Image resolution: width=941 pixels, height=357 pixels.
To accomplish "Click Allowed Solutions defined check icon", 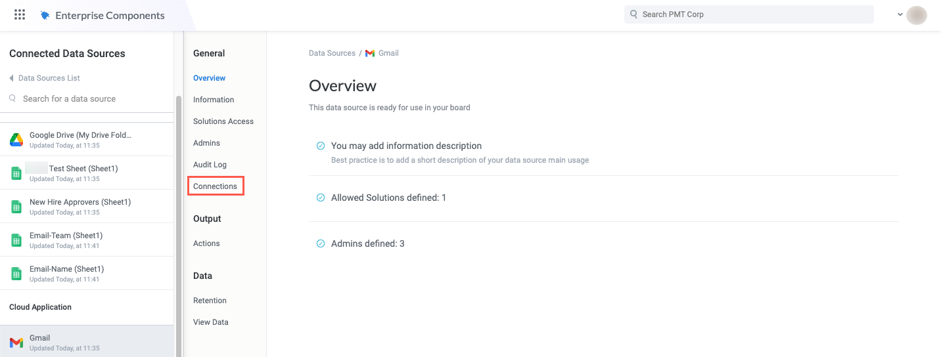I will click(321, 198).
